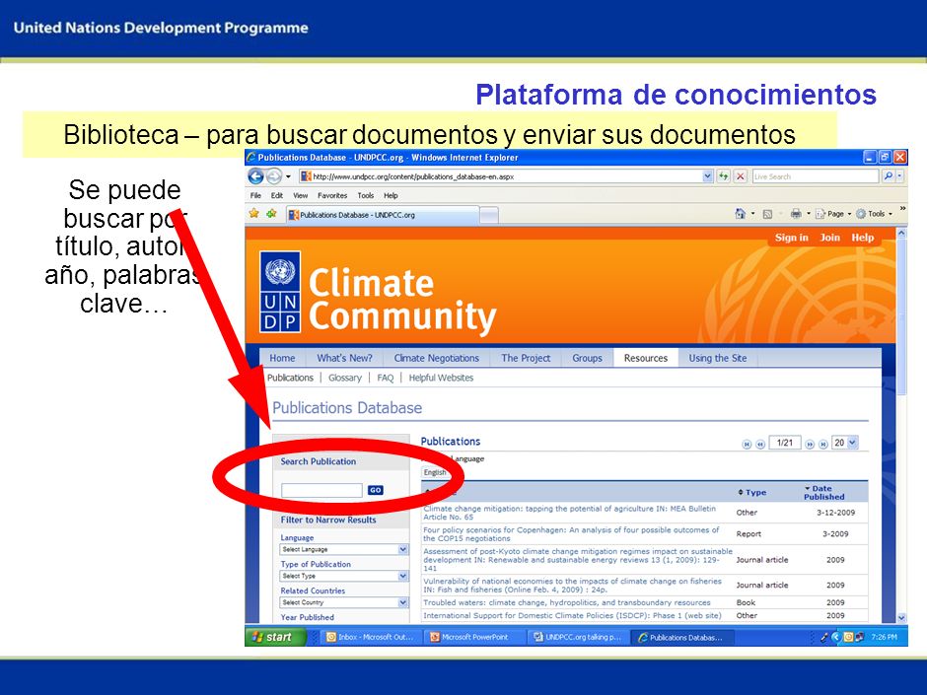The height and width of the screenshot is (695, 927).
Task: Click the browser Back arrow button
Action: [x=256, y=176]
